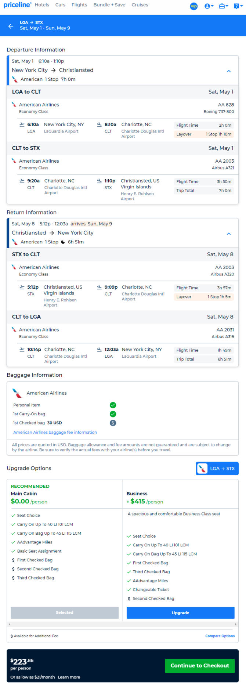Open the account profile icon menu
246x683 pixels.
point(209,6)
